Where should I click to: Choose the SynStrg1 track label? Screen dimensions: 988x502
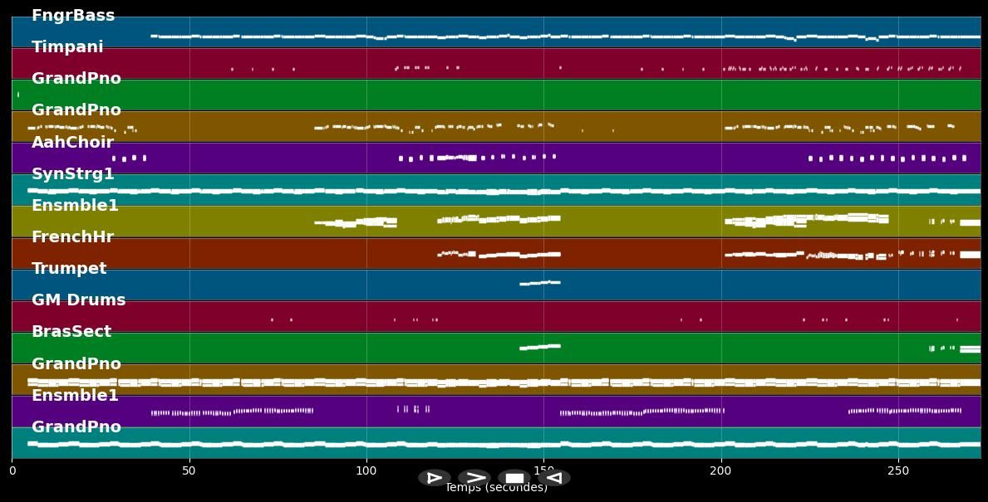tap(73, 174)
